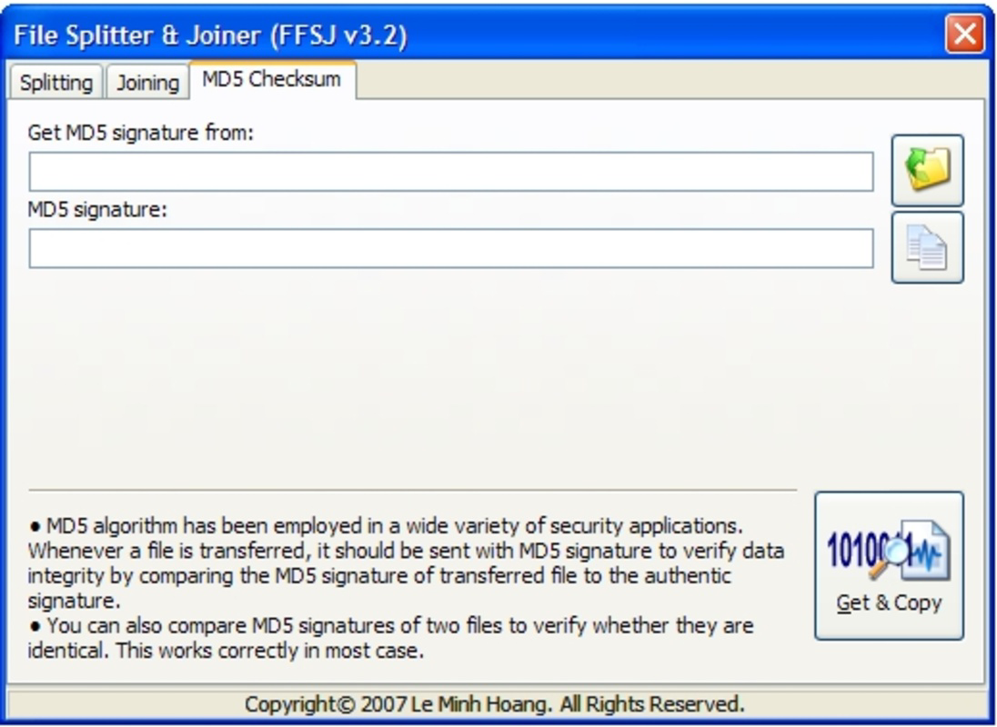Open the file browse folder icon
Screen dimensions: 997x727
[927, 170]
